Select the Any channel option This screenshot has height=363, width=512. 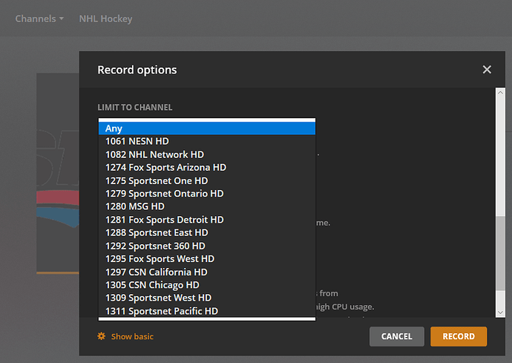tap(207, 128)
